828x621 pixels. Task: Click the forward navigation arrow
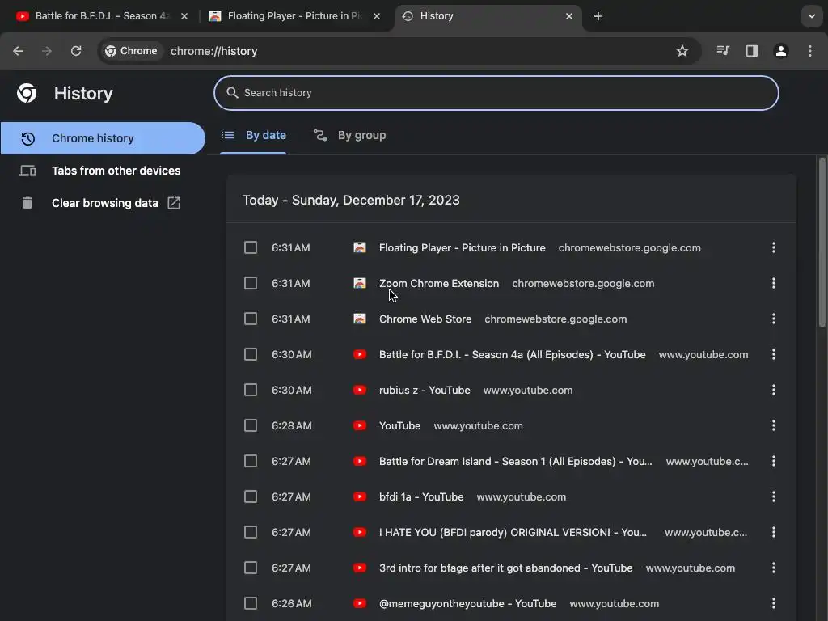tap(47, 51)
